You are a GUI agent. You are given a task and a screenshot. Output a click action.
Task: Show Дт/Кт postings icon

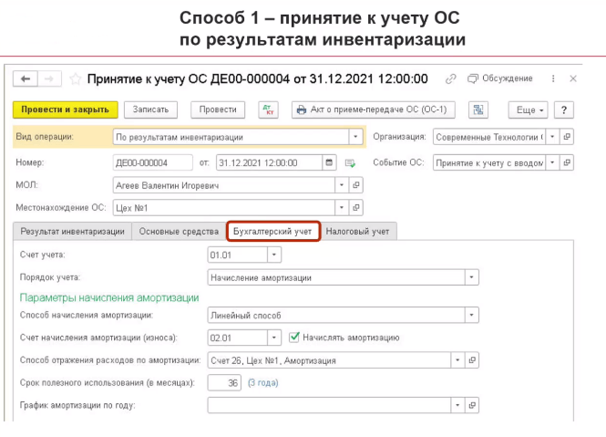tap(268, 109)
